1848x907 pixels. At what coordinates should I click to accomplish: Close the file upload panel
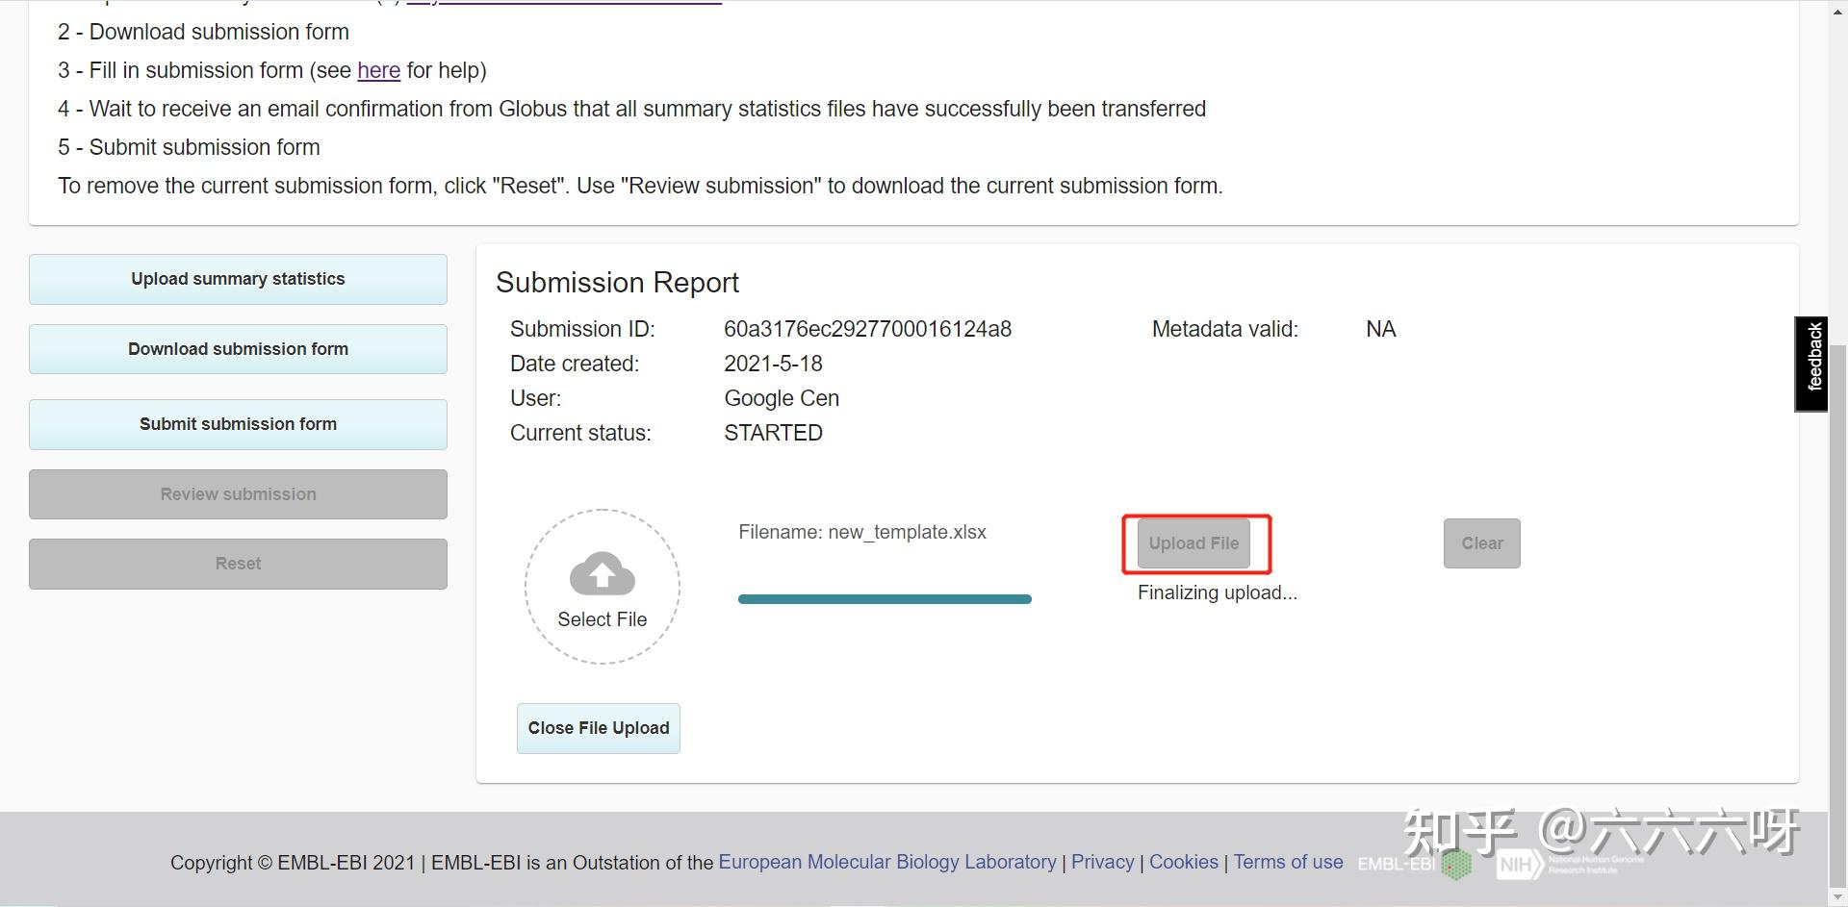coord(598,728)
